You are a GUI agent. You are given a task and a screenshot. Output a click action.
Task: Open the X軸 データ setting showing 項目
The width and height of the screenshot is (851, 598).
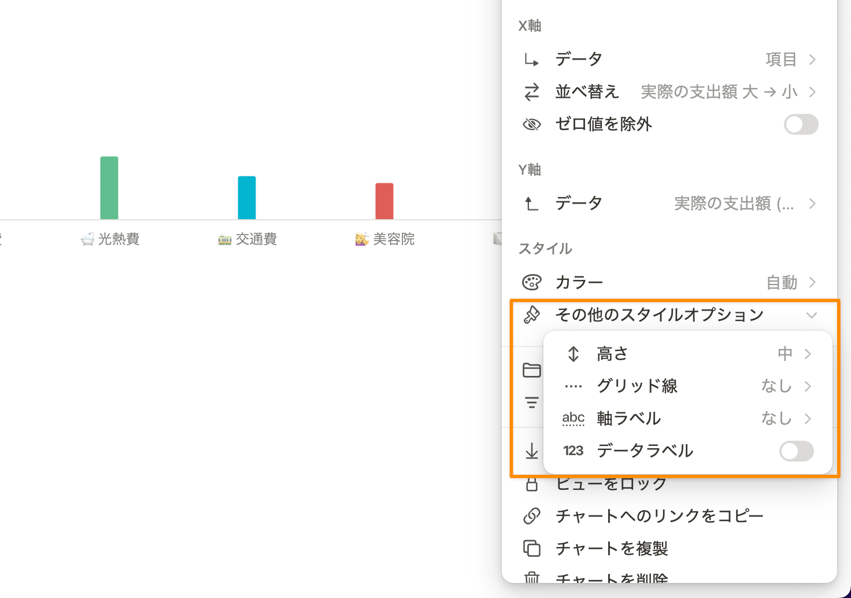[x=669, y=60]
